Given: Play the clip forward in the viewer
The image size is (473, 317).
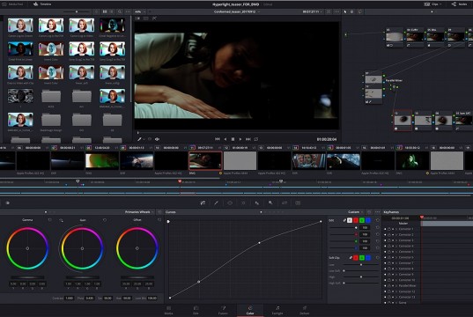Looking at the screenshot, I should [x=240, y=139].
